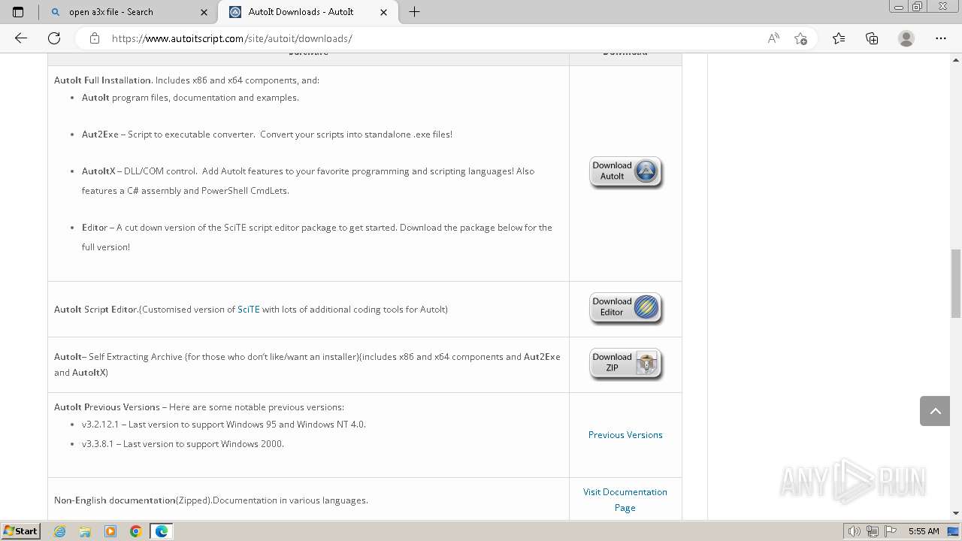Click the address bar URL
The width and height of the screenshot is (962, 541).
click(231, 38)
